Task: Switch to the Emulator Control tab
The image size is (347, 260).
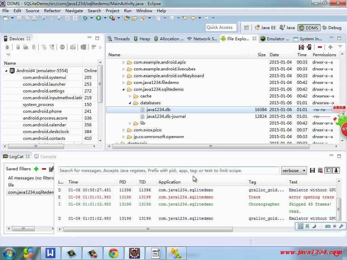Action: [x=274, y=39]
